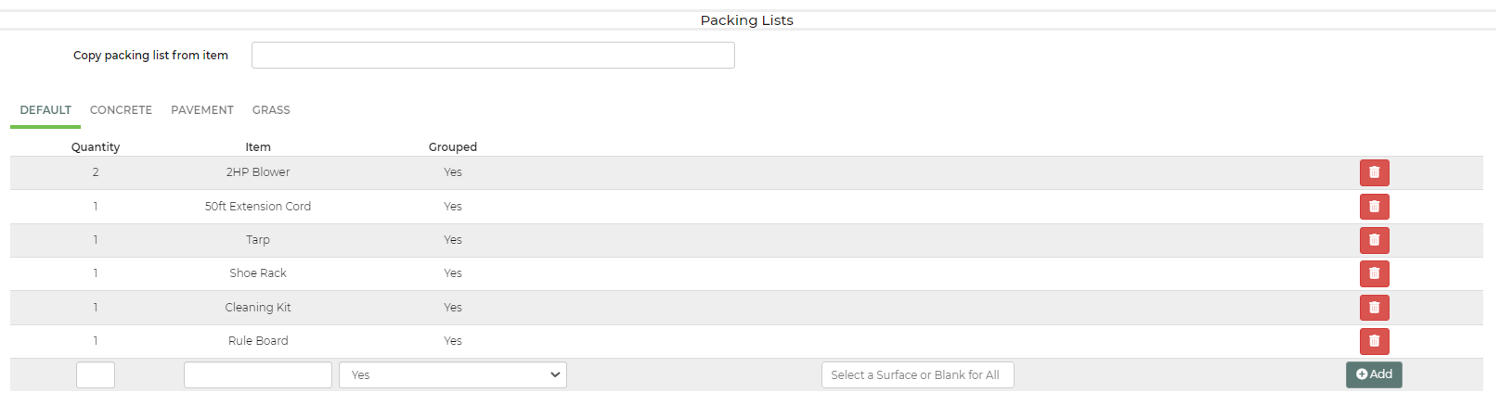Image resolution: width=1500 pixels, height=418 pixels.
Task: Click the Quantity column header
Action: point(96,146)
